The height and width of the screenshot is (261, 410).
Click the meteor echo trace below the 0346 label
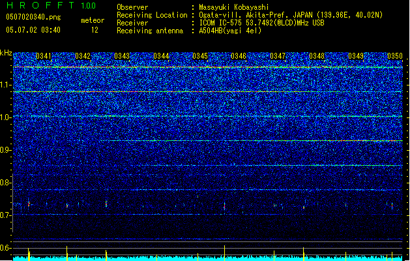pos(224,206)
